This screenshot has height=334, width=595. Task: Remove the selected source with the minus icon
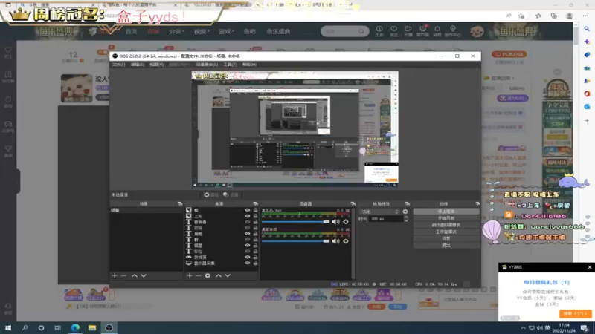[199, 275]
